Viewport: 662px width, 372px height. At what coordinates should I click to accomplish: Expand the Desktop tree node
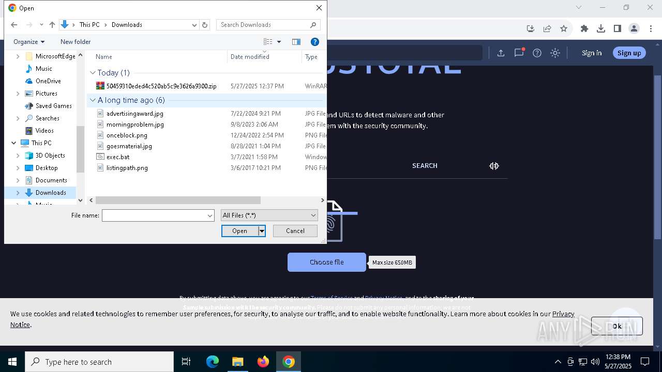pyautogui.click(x=18, y=168)
